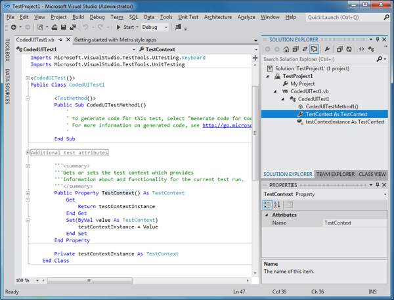
Task: Open the Start button dropdown arrow
Action: pyautogui.click(x=137, y=27)
